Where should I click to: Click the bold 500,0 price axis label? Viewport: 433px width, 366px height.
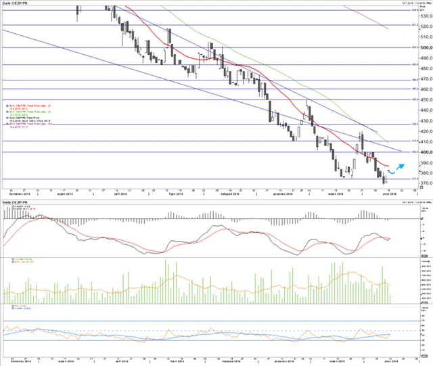pos(426,47)
